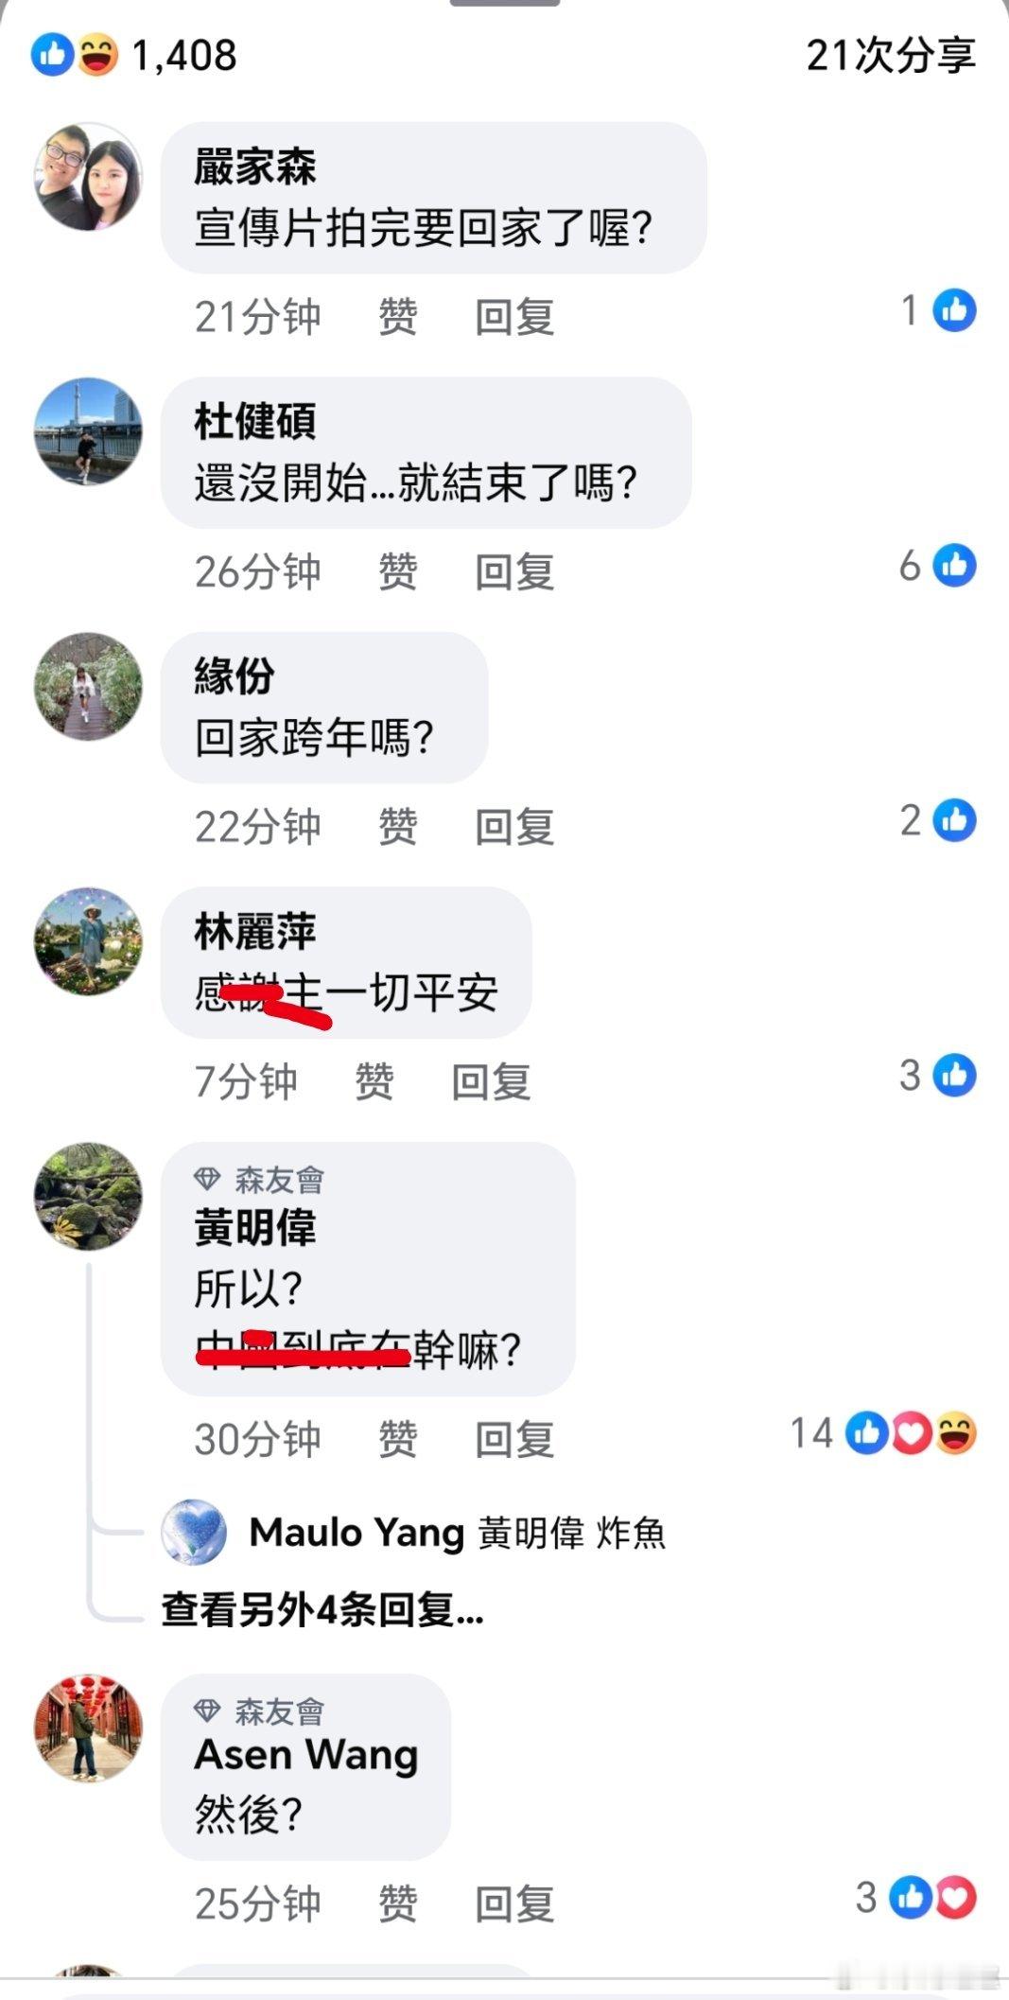The image size is (1009, 2000).
Task: Reply to 林麗萍's comment via 回复
Action: pyautogui.click(x=491, y=1081)
